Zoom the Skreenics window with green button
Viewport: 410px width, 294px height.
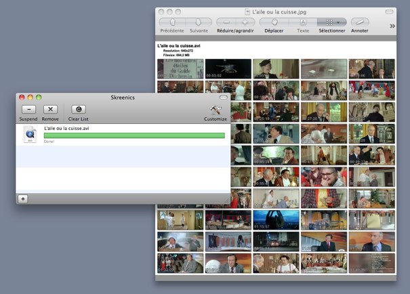[x=39, y=98]
